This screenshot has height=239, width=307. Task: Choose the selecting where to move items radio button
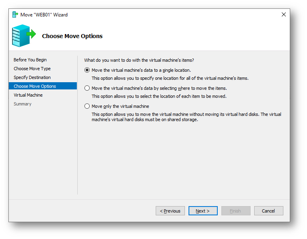click(x=87, y=88)
